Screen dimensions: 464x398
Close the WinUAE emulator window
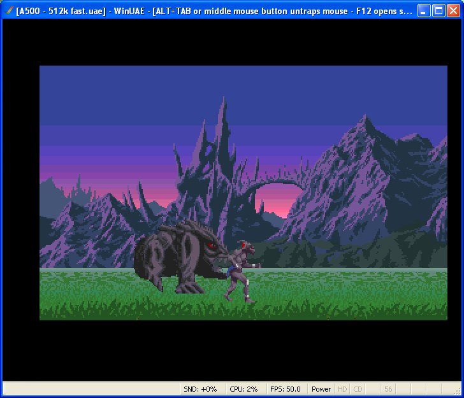click(453, 11)
